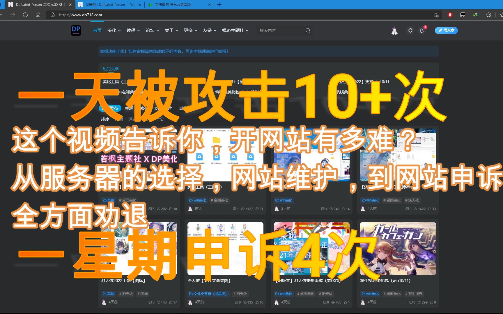The image size is (503, 314).
Task: Select the 文件夹背景（成品图）category tag
Action: pyautogui.click(x=208, y=294)
